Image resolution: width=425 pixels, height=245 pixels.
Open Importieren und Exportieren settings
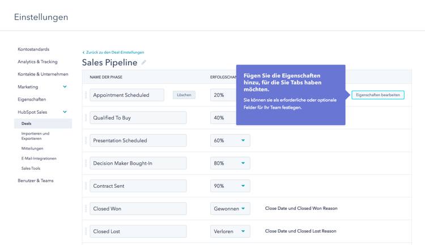(35, 136)
